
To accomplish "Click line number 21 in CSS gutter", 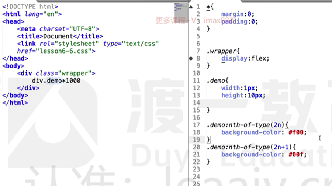I will (x=196, y=154).
